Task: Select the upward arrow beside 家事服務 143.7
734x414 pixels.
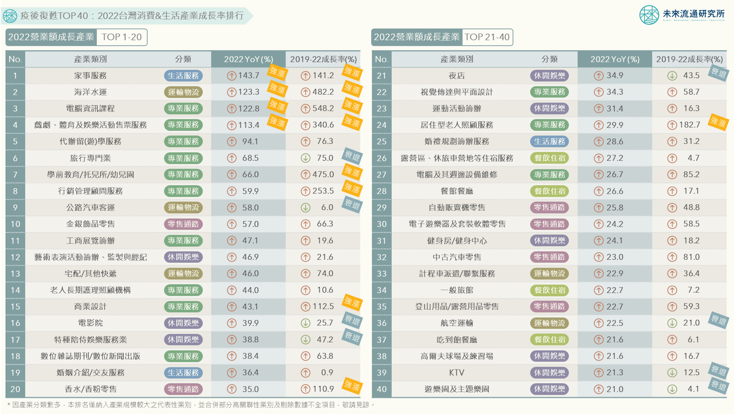Action: click(x=232, y=76)
